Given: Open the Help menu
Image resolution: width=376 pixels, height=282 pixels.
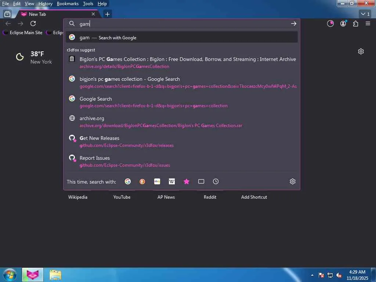Looking at the screenshot, I should pyautogui.click(x=102, y=4).
